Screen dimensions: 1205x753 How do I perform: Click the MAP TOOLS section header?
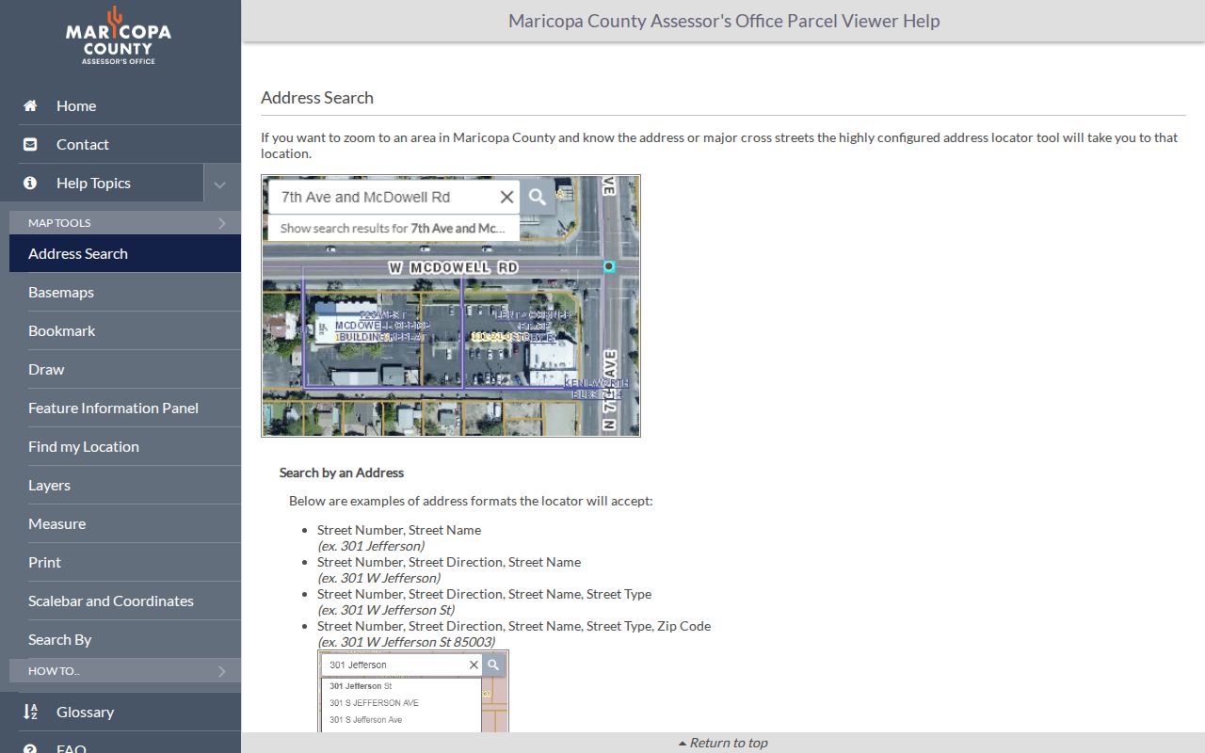(125, 223)
